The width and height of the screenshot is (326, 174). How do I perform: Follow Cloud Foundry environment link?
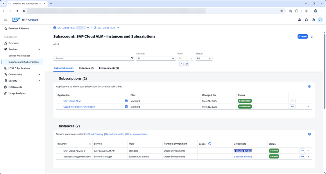point(95,134)
